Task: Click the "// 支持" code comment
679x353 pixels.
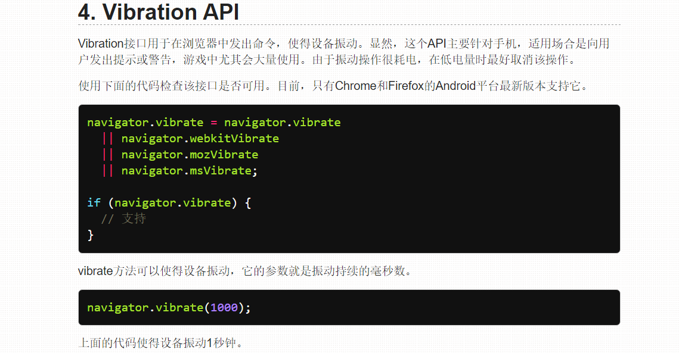Action: pyautogui.click(x=123, y=219)
